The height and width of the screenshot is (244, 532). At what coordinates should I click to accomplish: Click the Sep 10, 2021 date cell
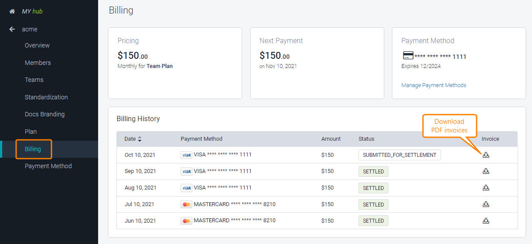pos(140,171)
